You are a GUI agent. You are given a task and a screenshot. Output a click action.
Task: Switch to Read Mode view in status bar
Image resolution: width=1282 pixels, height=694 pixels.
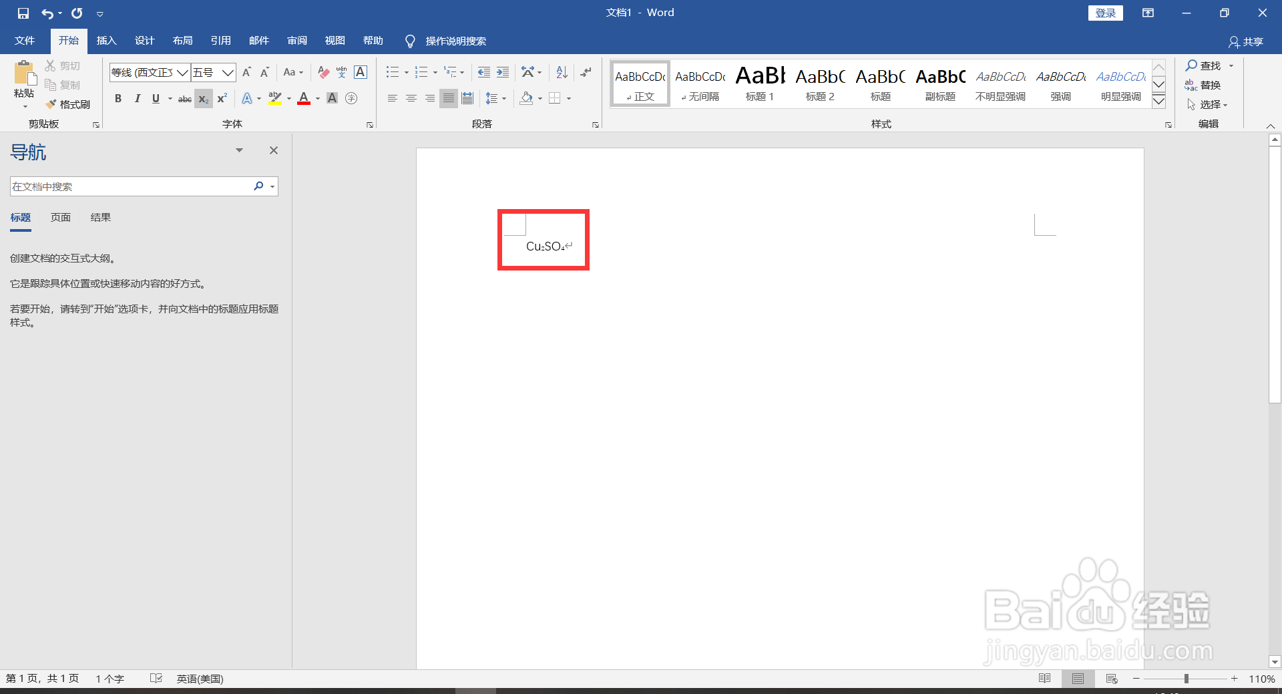coord(1045,679)
